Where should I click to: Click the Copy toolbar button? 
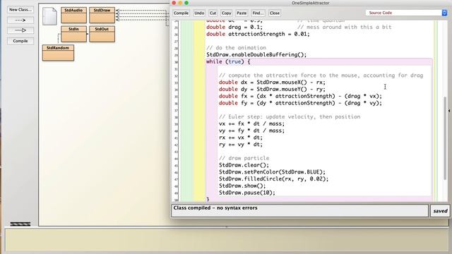[226, 13]
